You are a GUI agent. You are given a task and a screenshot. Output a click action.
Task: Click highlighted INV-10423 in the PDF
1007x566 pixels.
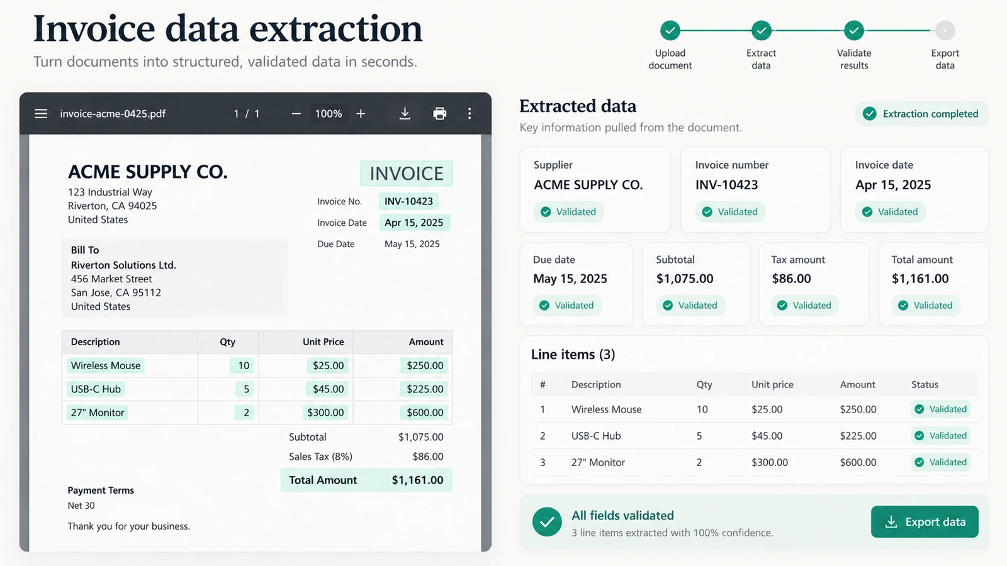click(409, 201)
